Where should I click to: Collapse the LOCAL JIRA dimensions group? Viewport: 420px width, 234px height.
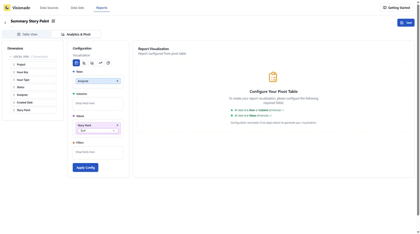point(11,57)
